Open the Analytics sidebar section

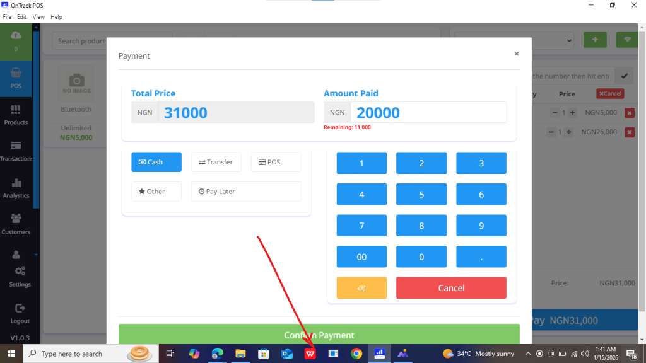(16, 188)
